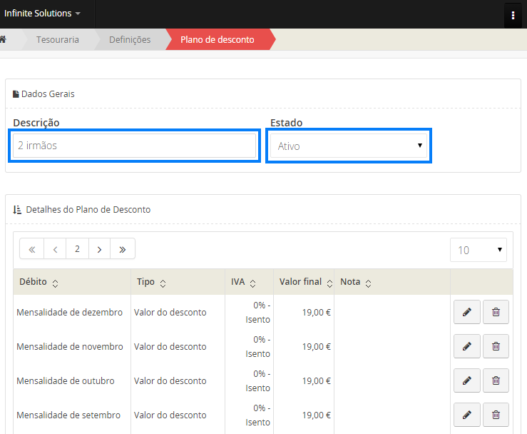Jump to the first page of results
Screen dimensions: 527x434
[x=31, y=249]
